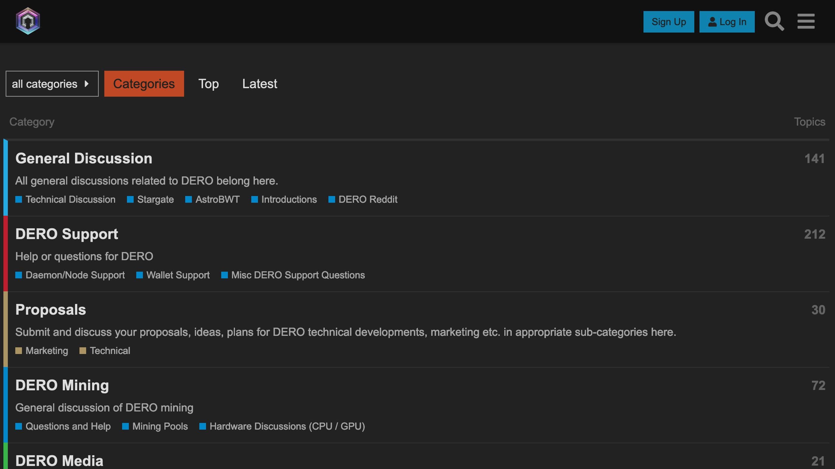Click the Sign Up button
835x469 pixels.
[668, 22]
